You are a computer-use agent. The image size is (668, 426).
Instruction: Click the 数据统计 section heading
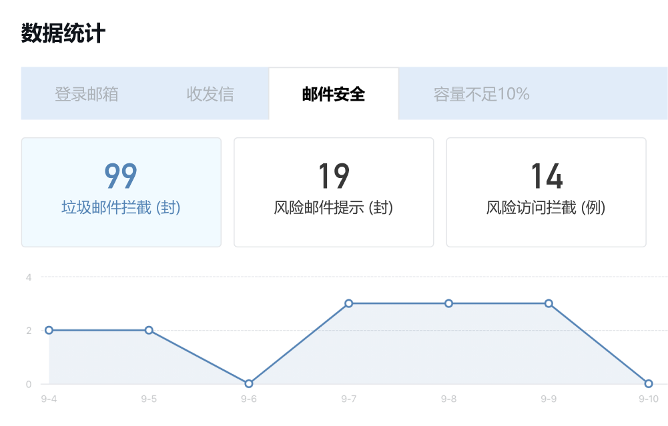click(x=63, y=33)
